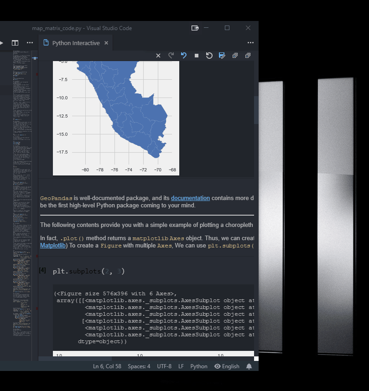Click the code minimap on the left editor
This screenshot has width=369, height=391.
(x=22, y=193)
